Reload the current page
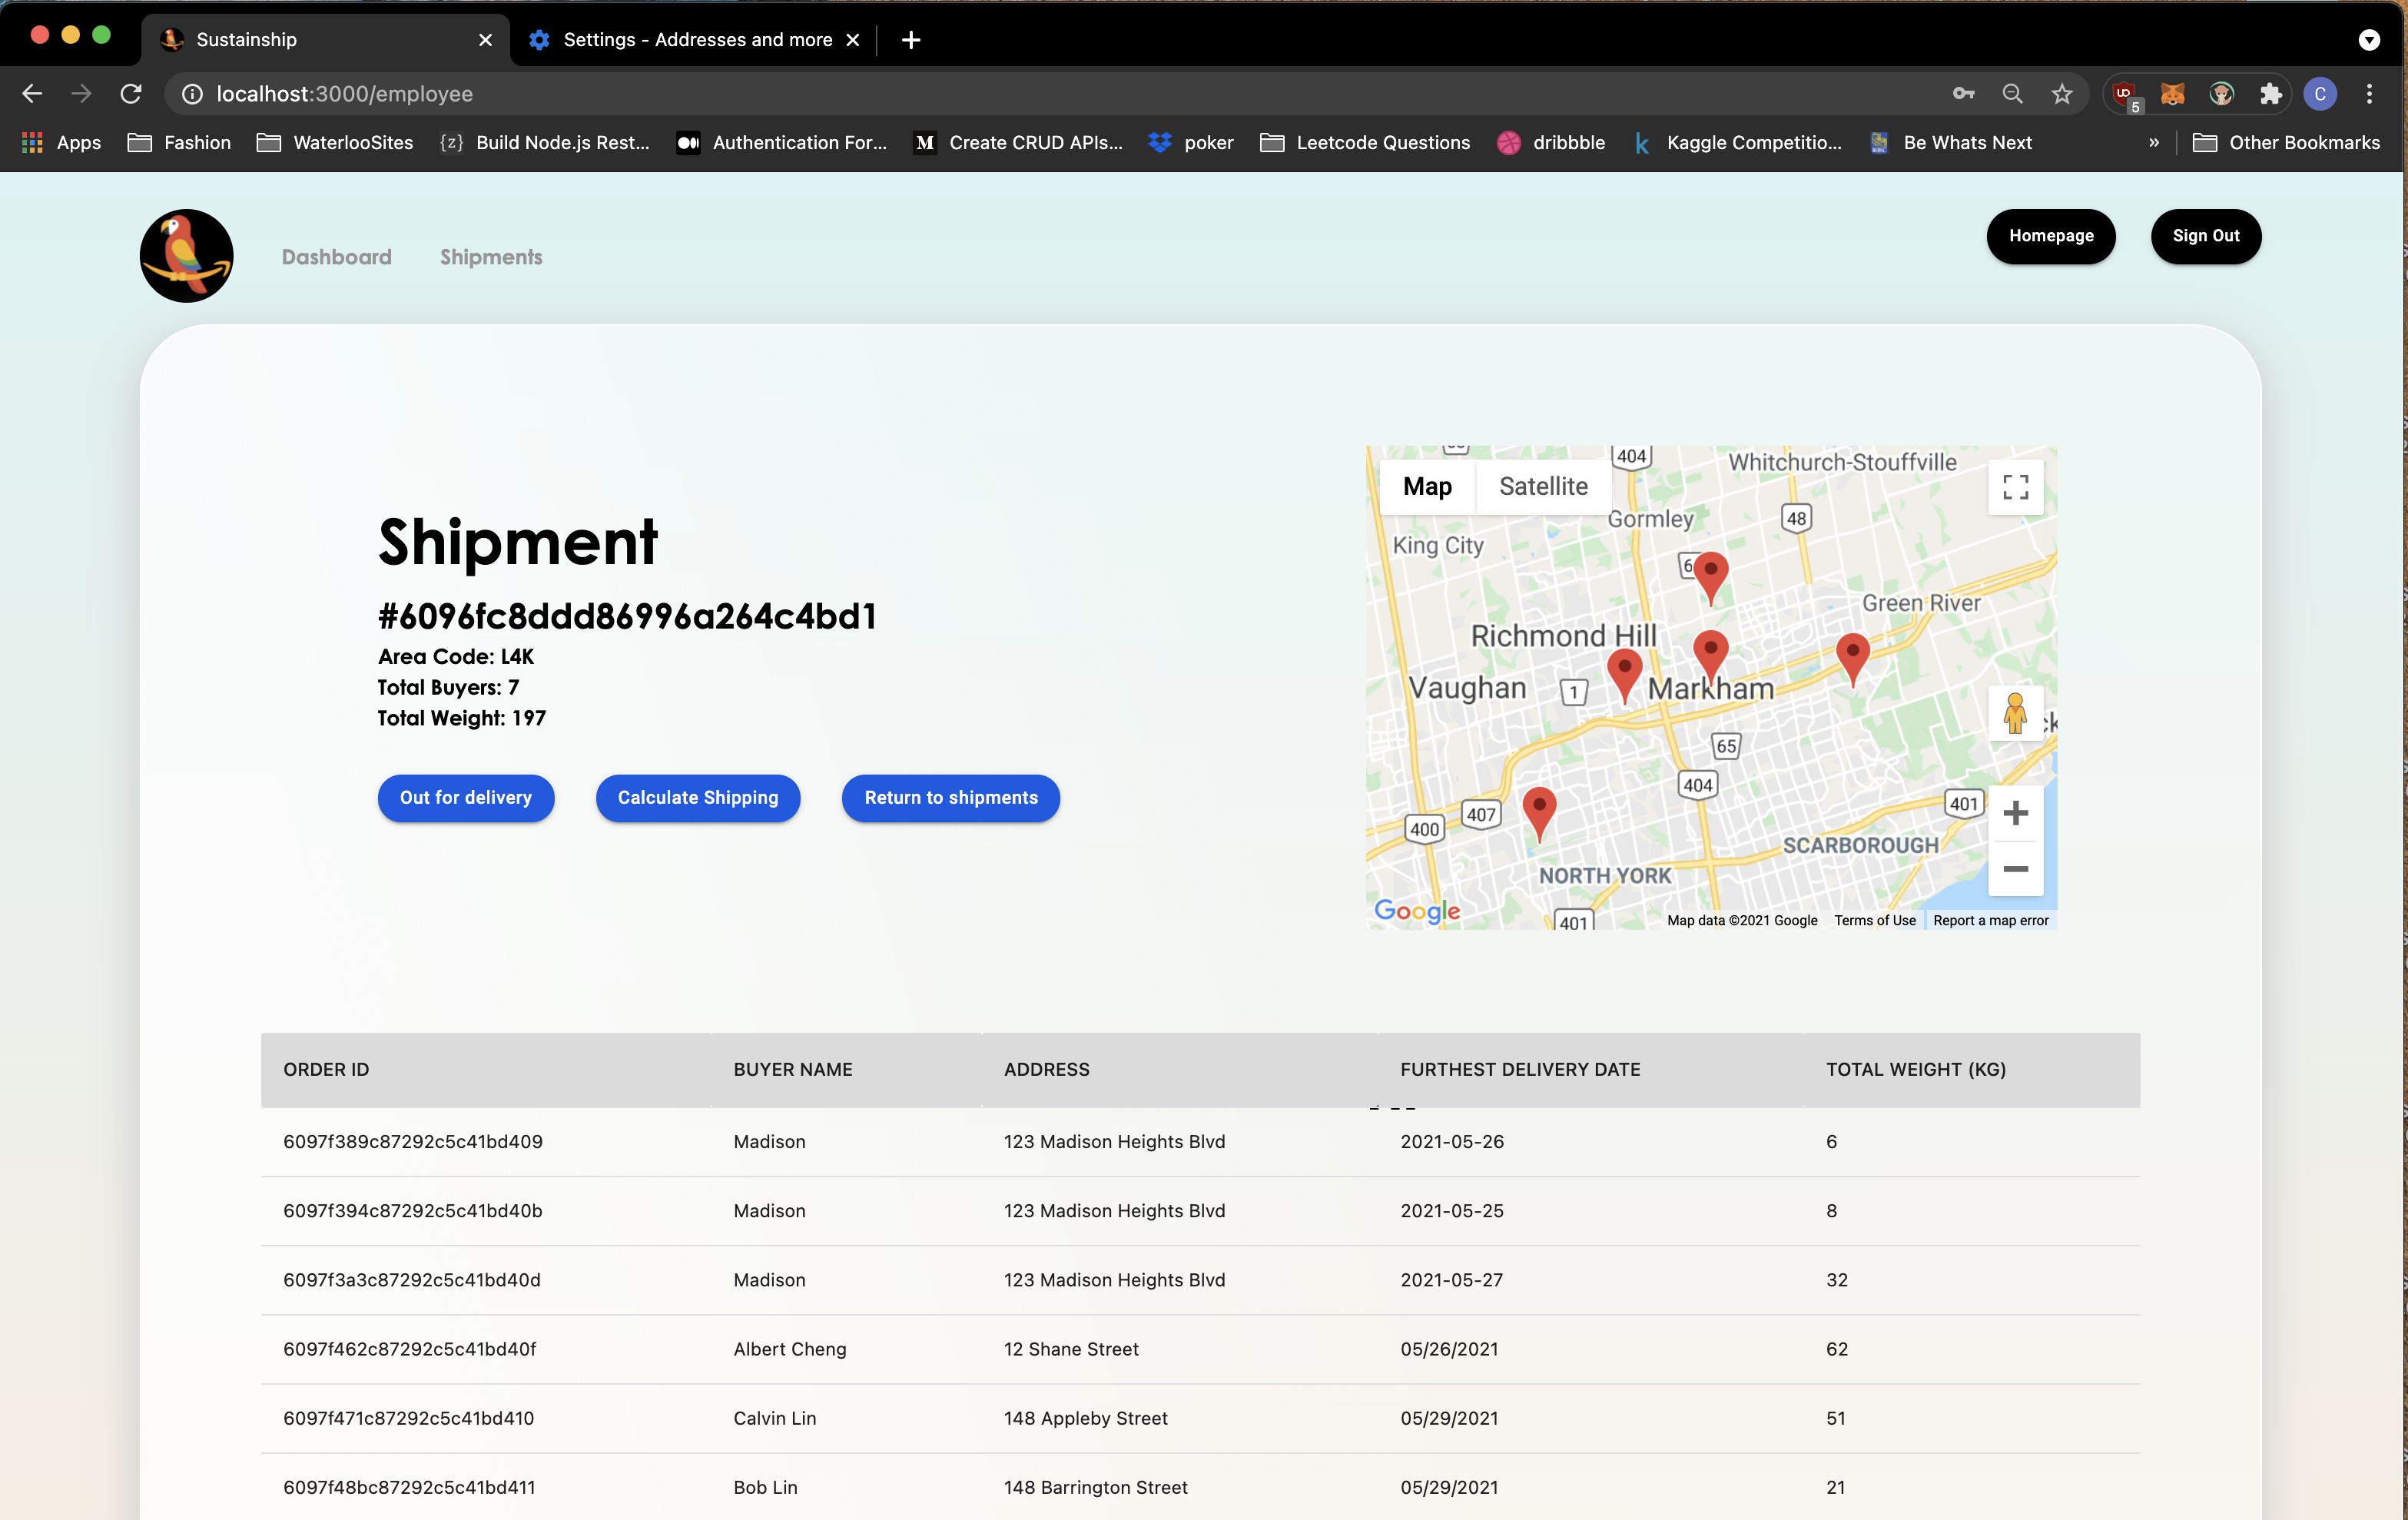Image resolution: width=2408 pixels, height=1520 pixels. [x=131, y=94]
